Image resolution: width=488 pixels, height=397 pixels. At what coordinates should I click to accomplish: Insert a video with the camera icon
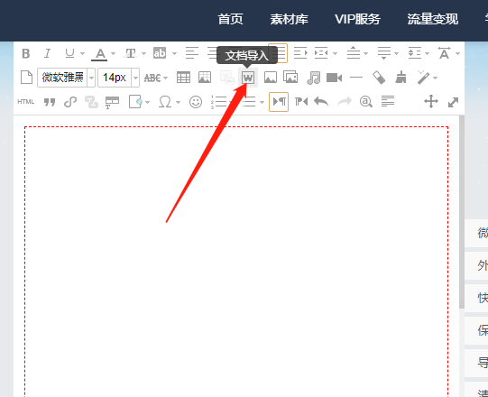click(335, 78)
